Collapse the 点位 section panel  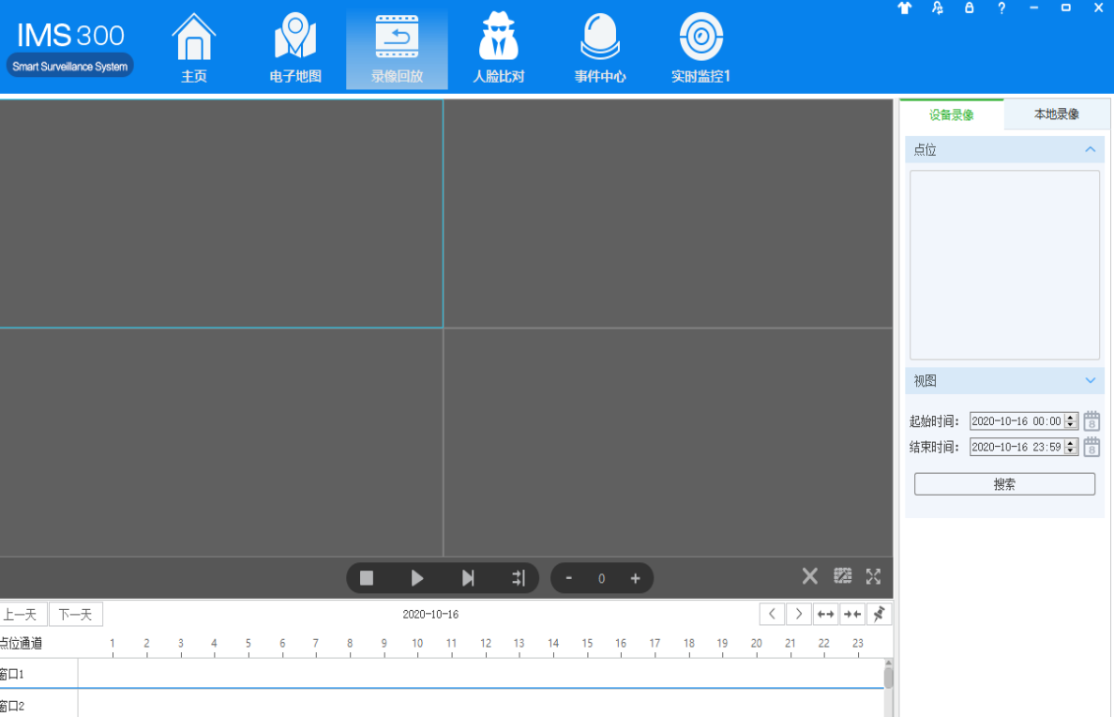tap(1090, 149)
